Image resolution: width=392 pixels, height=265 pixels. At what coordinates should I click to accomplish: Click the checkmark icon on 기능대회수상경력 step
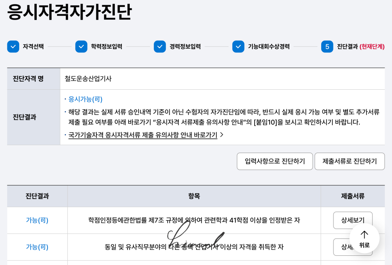point(238,46)
